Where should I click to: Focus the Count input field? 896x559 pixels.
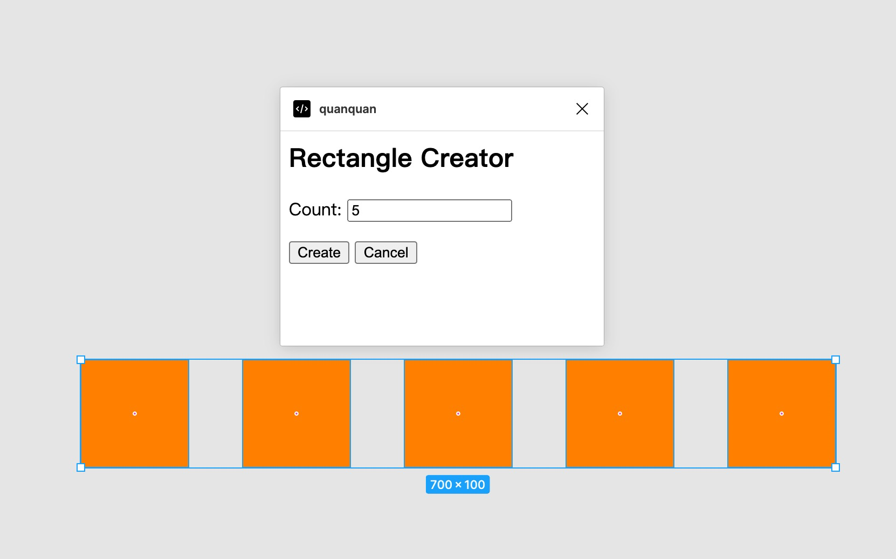429,211
